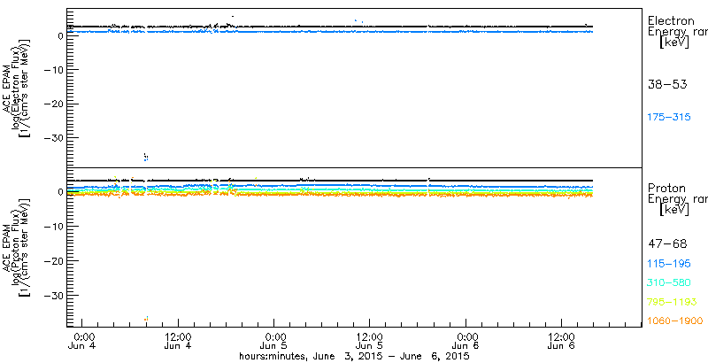Click the Proton Flux y-axis title

tap(17, 247)
